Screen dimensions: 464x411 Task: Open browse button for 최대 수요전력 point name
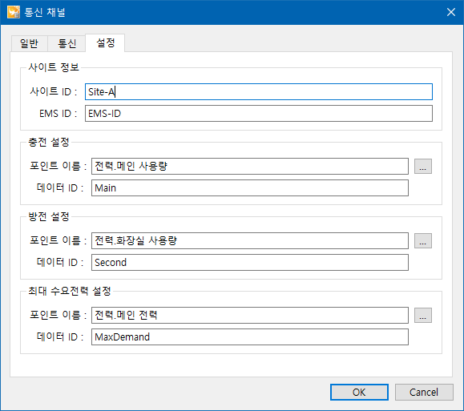click(423, 316)
